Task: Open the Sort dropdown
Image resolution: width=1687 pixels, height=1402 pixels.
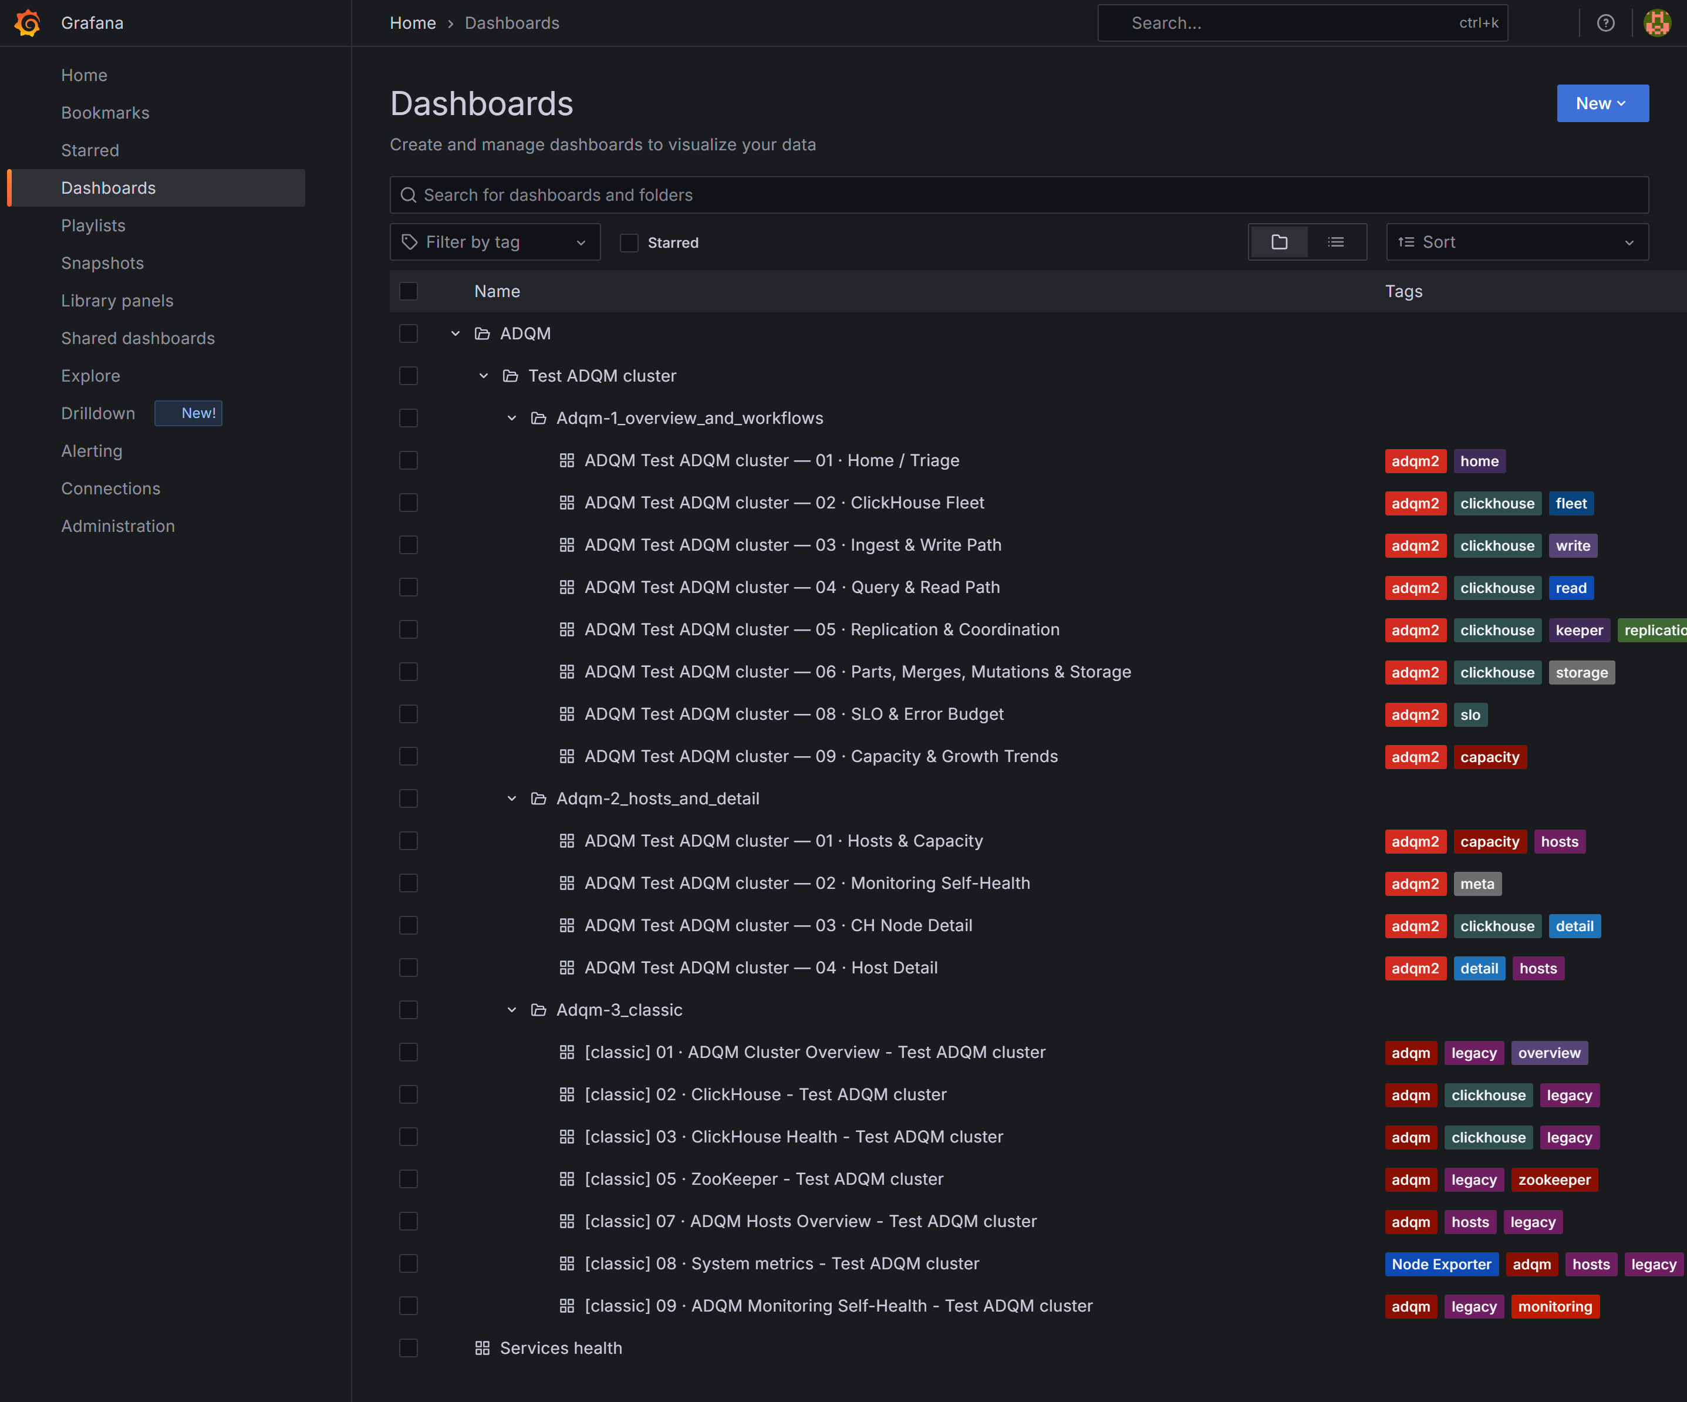Action: (1517, 242)
